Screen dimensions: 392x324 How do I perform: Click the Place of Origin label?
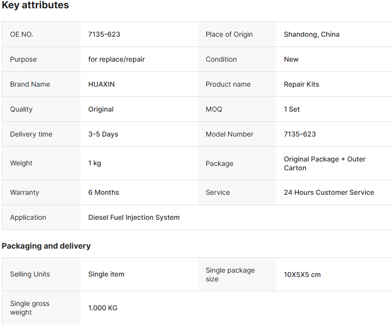229,34
